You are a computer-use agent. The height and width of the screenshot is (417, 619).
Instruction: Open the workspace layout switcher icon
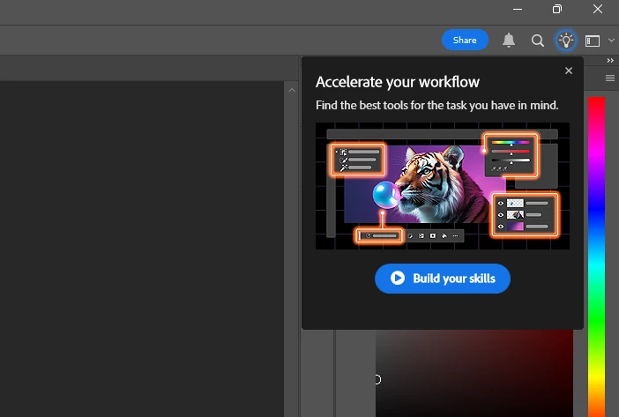(593, 41)
